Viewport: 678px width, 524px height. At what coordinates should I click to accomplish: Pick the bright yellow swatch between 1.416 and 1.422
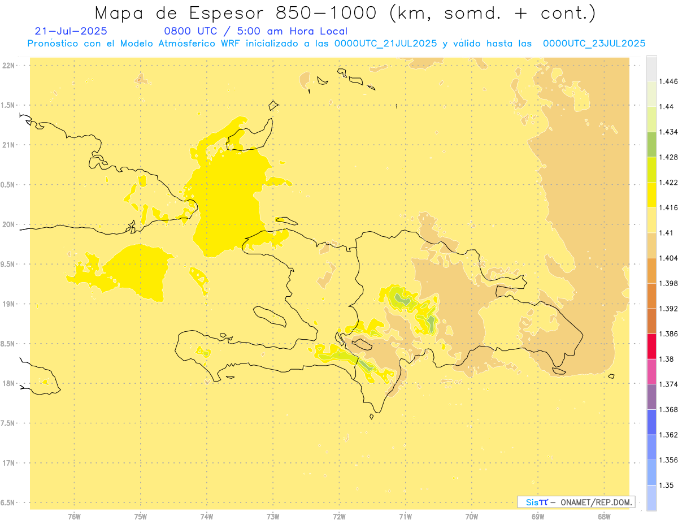click(651, 194)
